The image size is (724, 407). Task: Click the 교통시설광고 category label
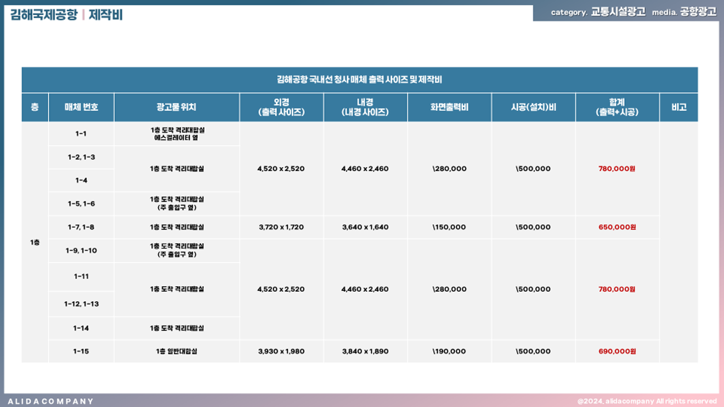tap(618, 12)
